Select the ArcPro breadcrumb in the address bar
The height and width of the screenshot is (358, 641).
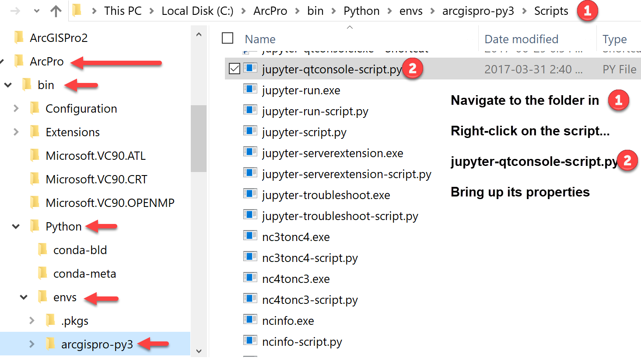tap(270, 11)
